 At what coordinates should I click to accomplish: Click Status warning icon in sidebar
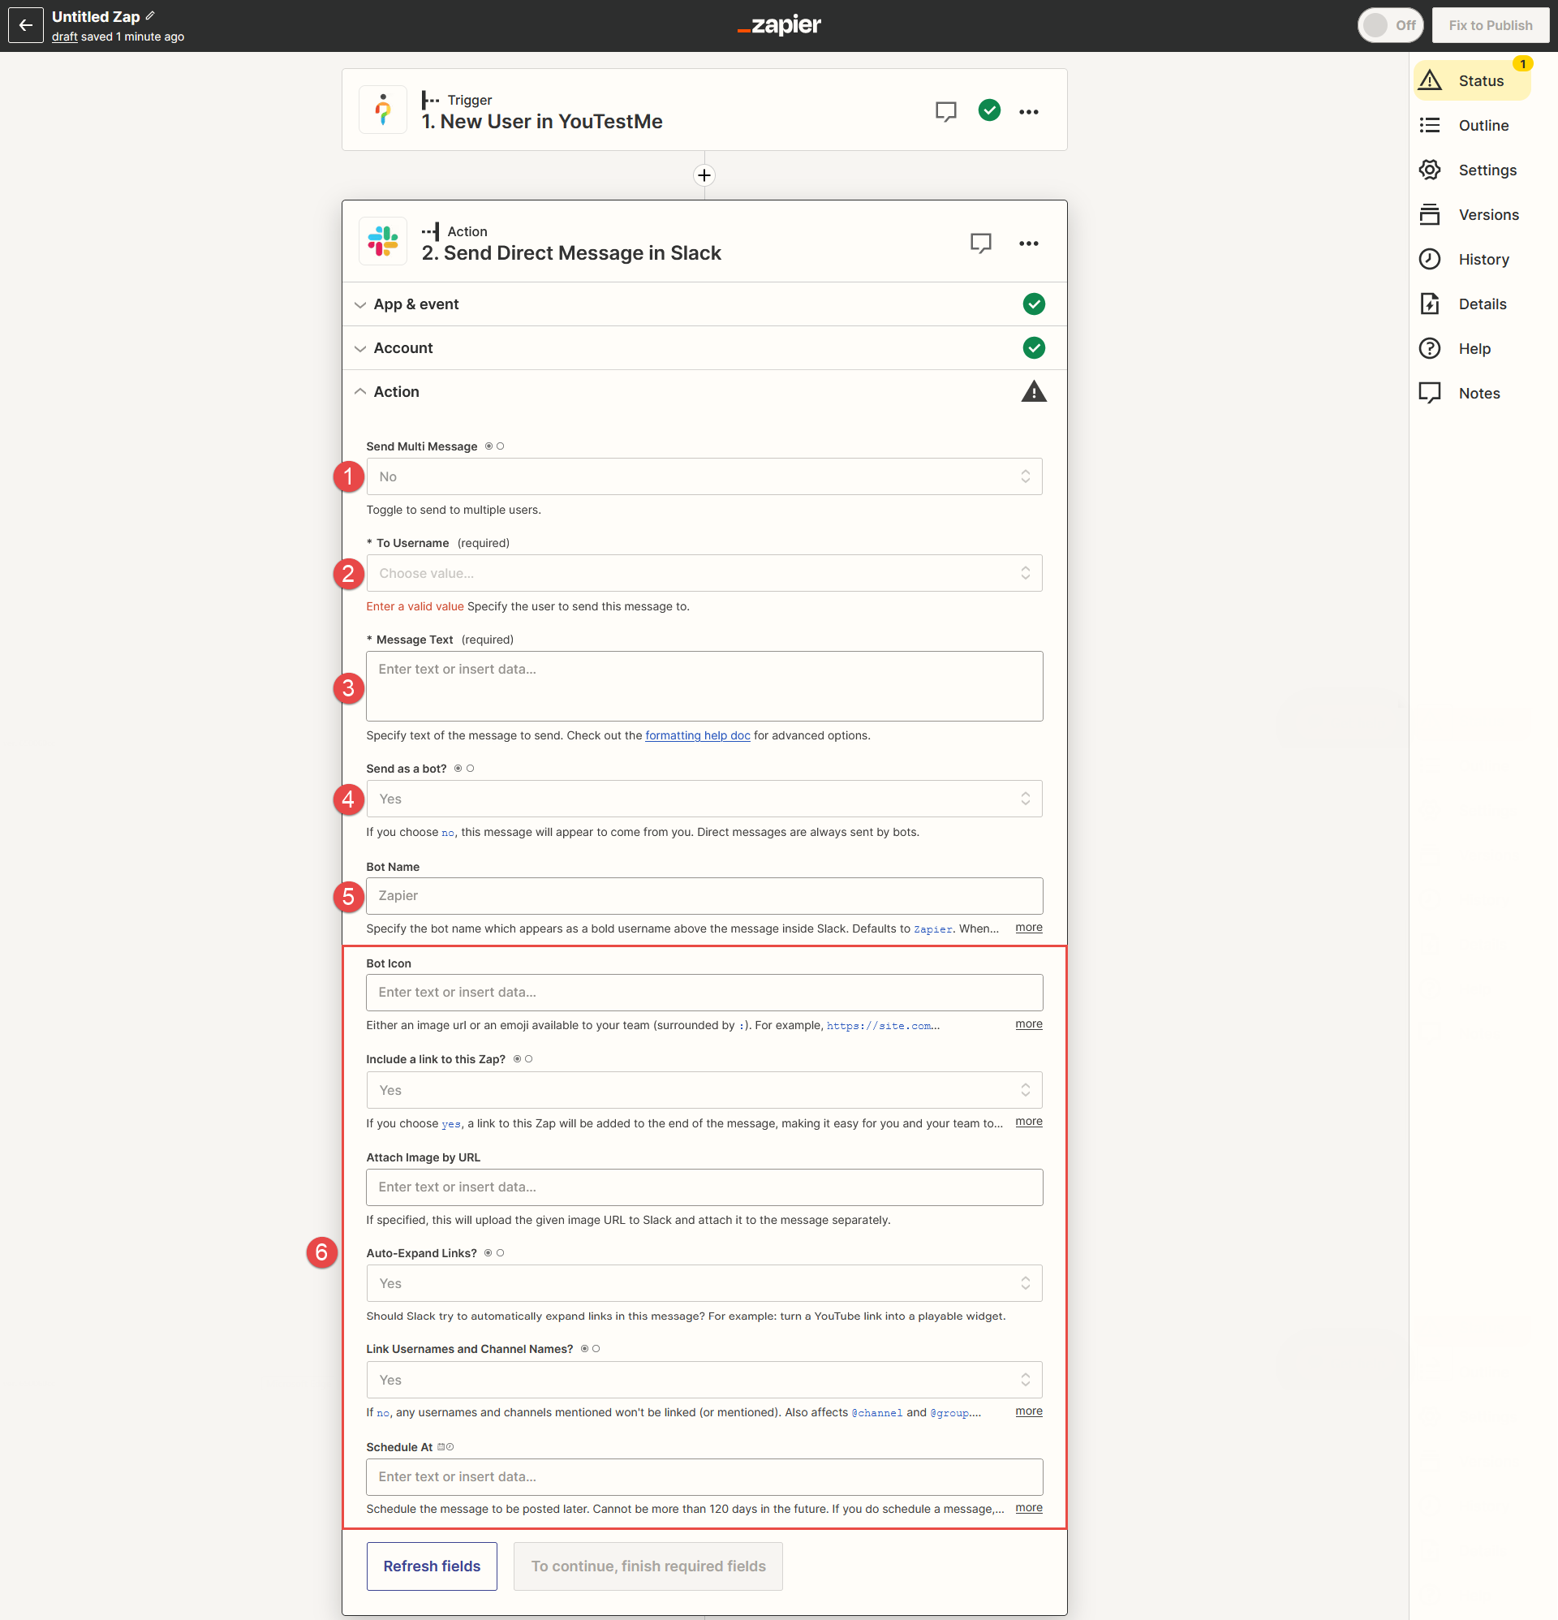click(x=1430, y=81)
